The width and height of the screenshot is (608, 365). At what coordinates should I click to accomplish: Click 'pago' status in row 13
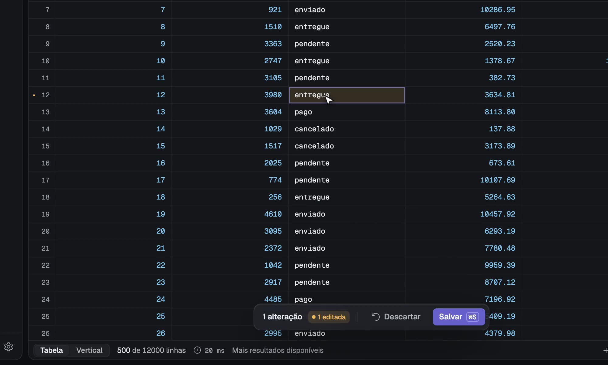click(347, 112)
